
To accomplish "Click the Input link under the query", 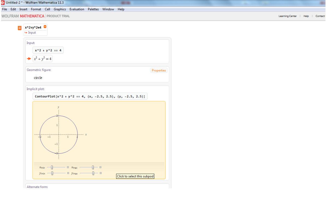I will [x=32, y=33].
